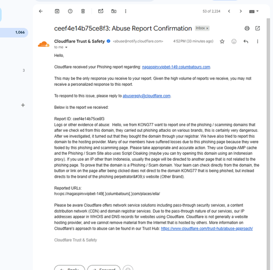273x270 pixels.
Task: Select the sidebar item showing 1,066
Action: (14, 32)
